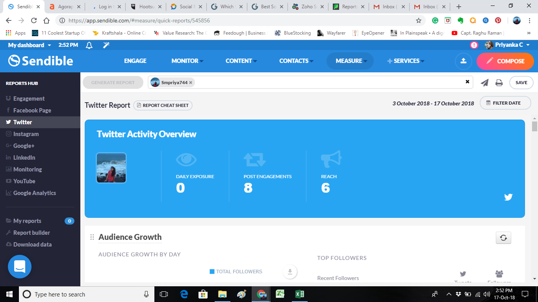538x302 pixels.
Task: Open the Measure menu dropdown
Action: point(350,61)
